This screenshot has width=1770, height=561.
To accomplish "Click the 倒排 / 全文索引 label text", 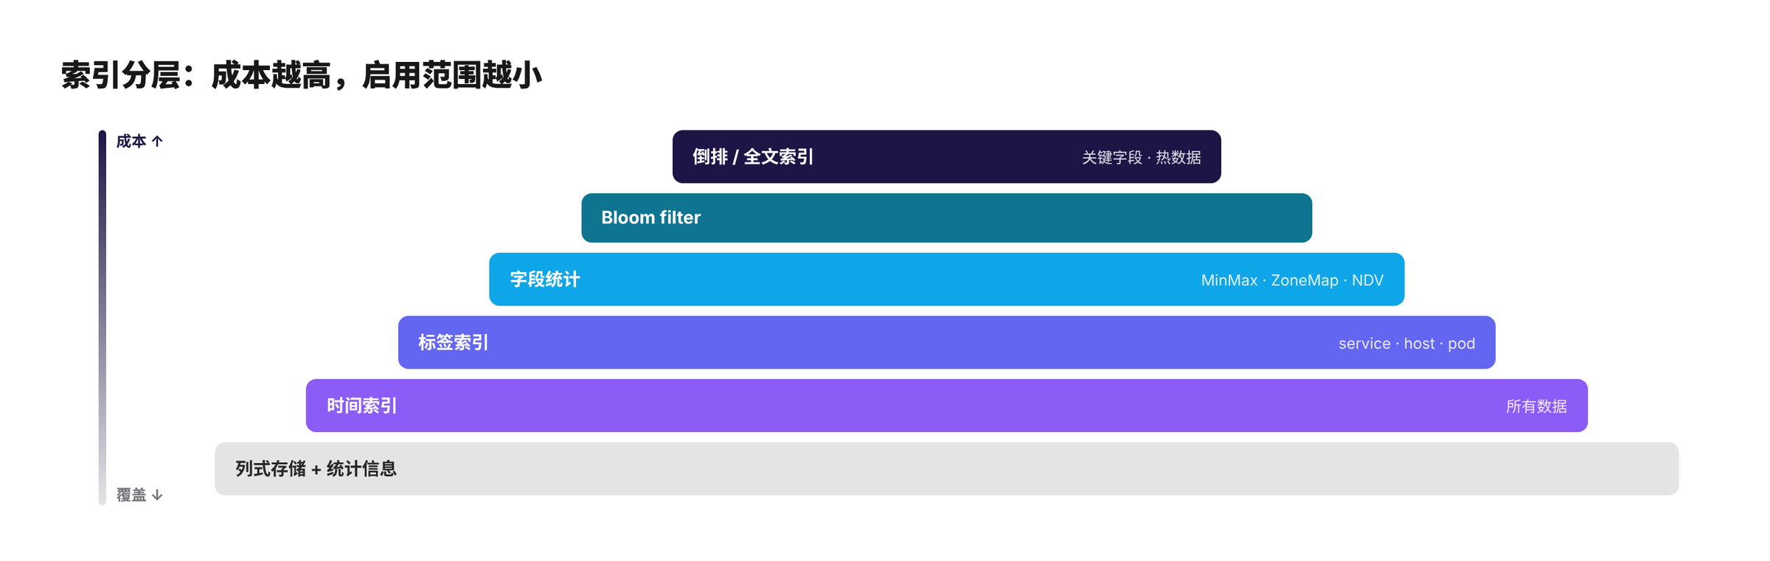I will [752, 157].
